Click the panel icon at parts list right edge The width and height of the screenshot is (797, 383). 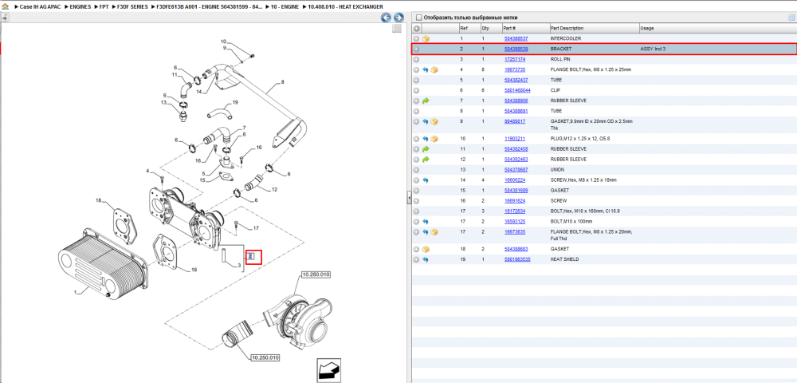791,18
